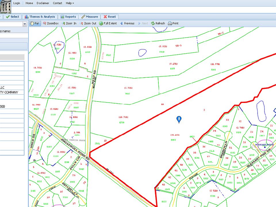Refresh the map view

point(158,23)
